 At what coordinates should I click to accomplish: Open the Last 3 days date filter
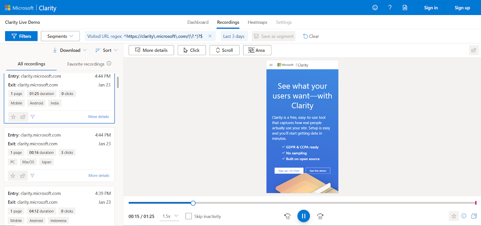tap(234, 36)
